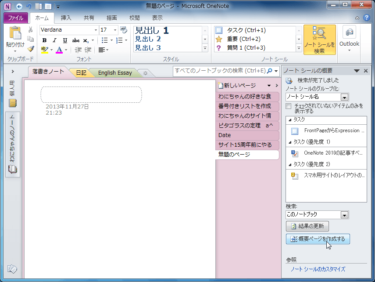Click the 結果の更新 button
The height and width of the screenshot is (282, 375).
tap(307, 226)
